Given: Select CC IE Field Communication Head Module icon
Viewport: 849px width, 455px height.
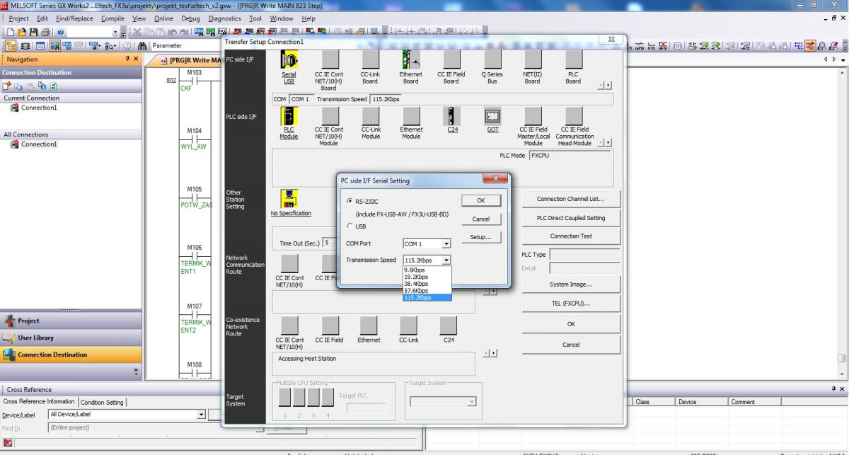Looking at the screenshot, I should pos(574,116).
